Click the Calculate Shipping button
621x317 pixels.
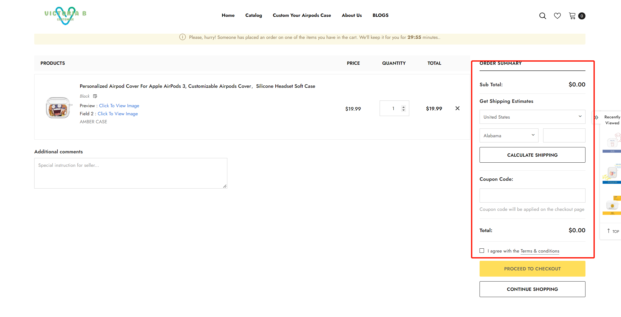tap(532, 155)
